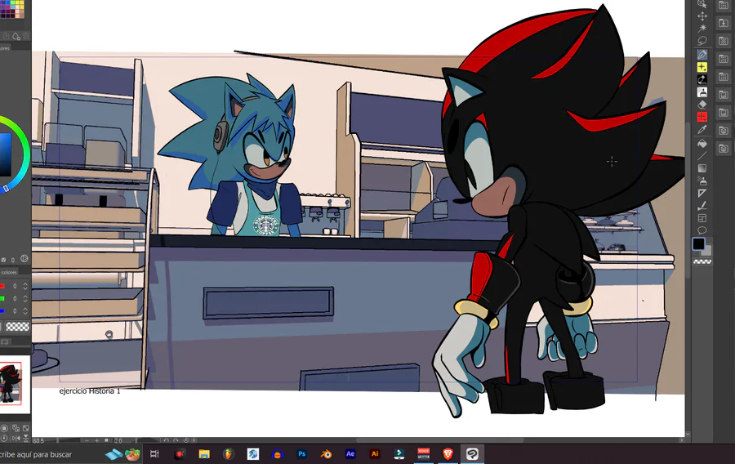Select the Frame border panel tool
Screen dimensions: 735x464
(x=702, y=218)
